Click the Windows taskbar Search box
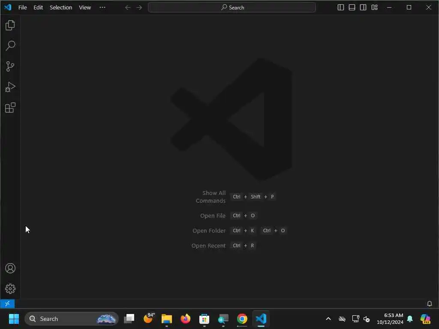Image resolution: width=439 pixels, height=329 pixels. [72, 319]
